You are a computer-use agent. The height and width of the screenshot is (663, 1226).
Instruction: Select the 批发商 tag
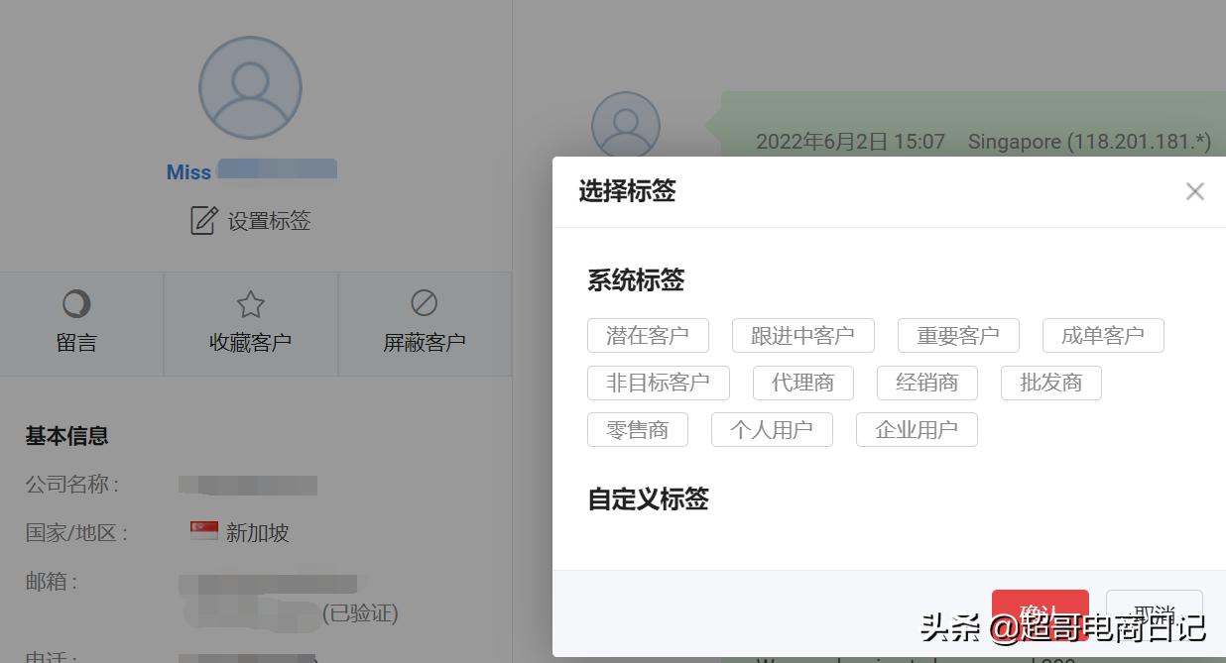click(1050, 383)
